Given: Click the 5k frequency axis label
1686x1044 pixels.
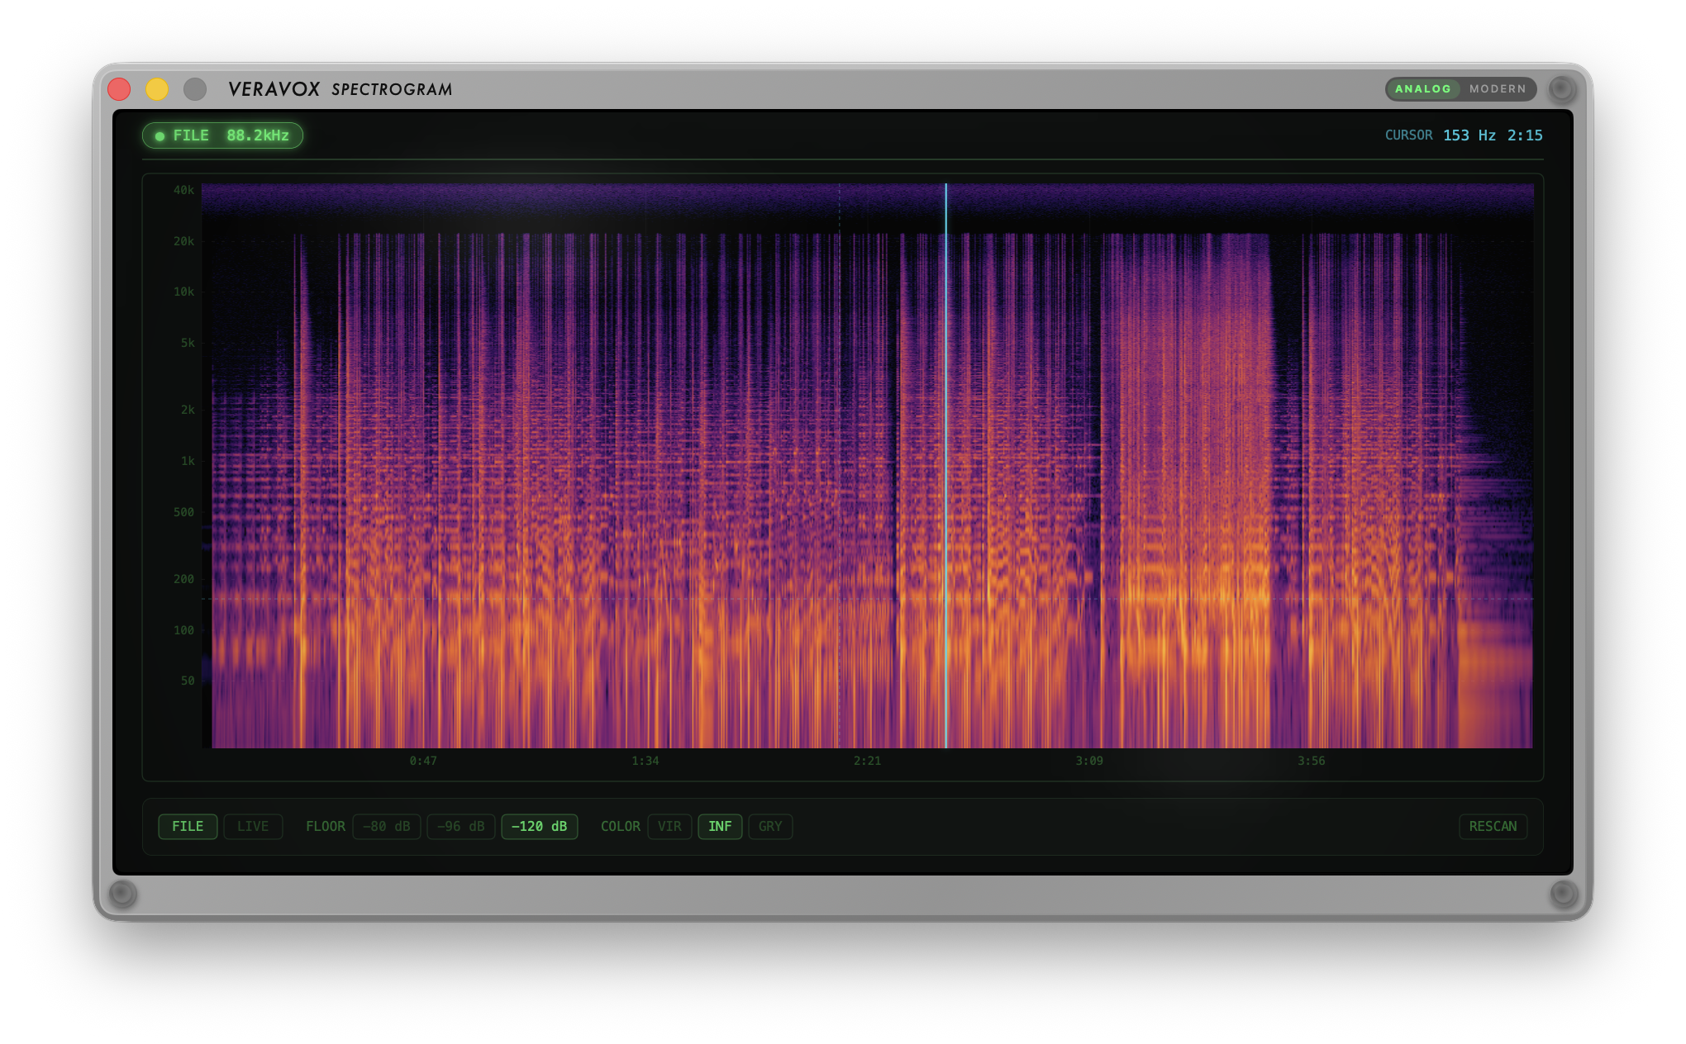Looking at the screenshot, I should click(188, 343).
